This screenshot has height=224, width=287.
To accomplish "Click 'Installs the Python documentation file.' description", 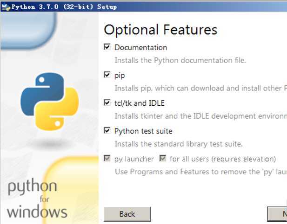I will 180,60.
